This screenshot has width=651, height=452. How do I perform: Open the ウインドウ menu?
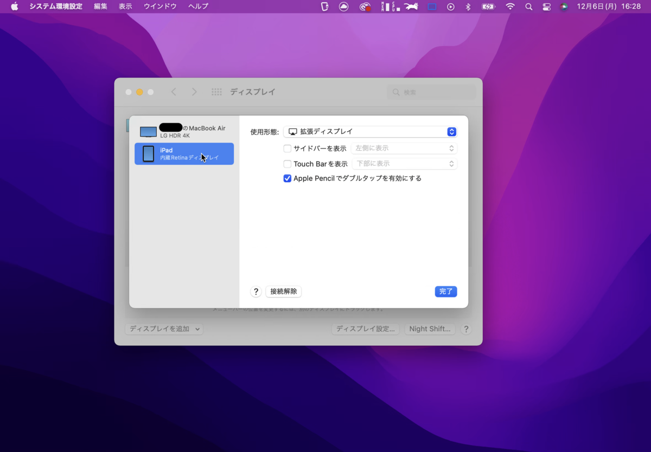[160, 7]
